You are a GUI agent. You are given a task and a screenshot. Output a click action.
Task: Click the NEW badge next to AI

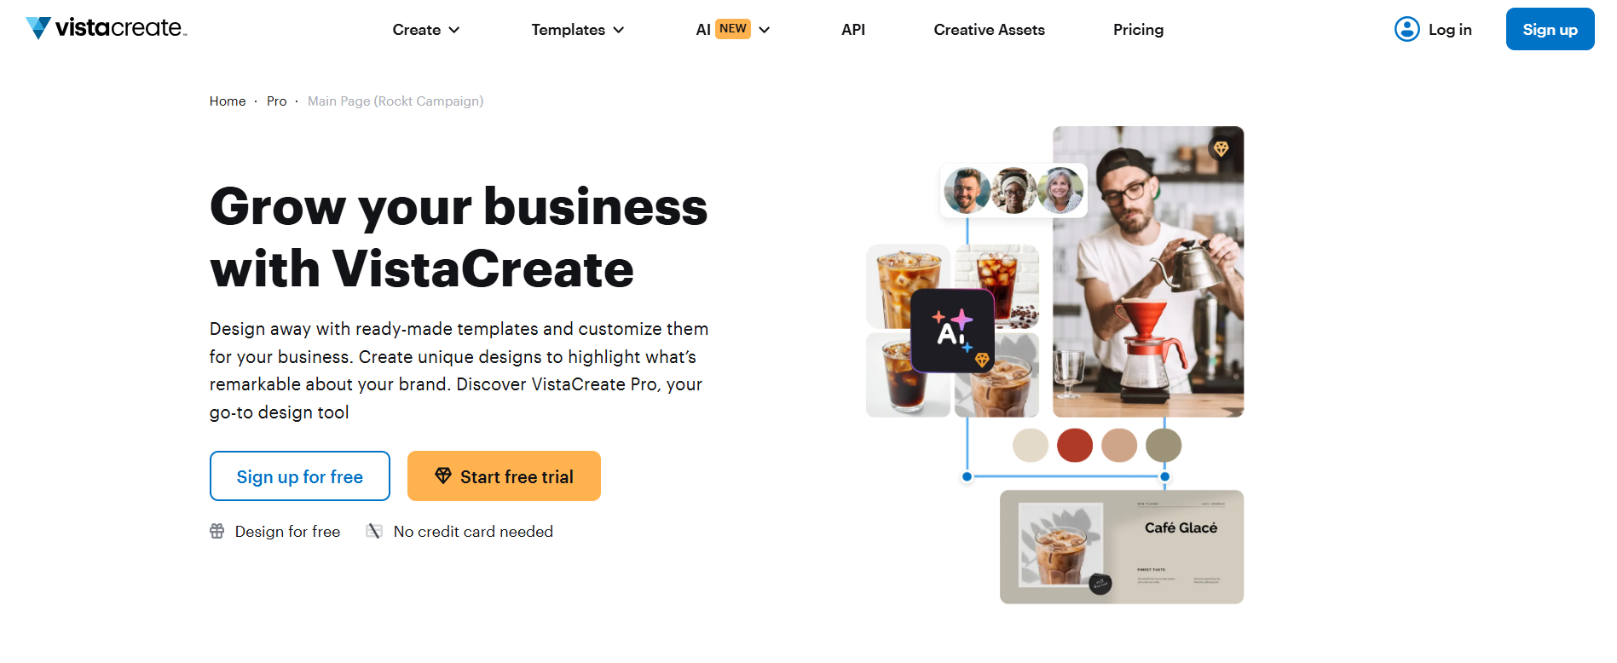click(x=733, y=29)
